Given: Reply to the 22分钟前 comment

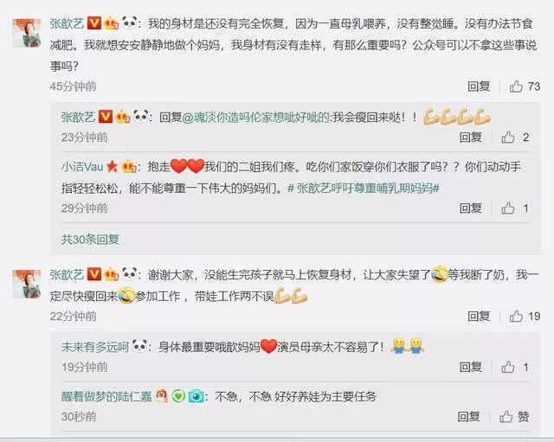Looking at the screenshot, I should (x=479, y=317).
